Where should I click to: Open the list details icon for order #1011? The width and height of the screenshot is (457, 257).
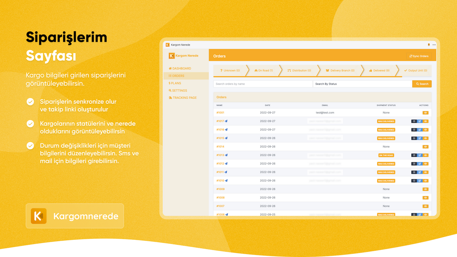pos(414,172)
